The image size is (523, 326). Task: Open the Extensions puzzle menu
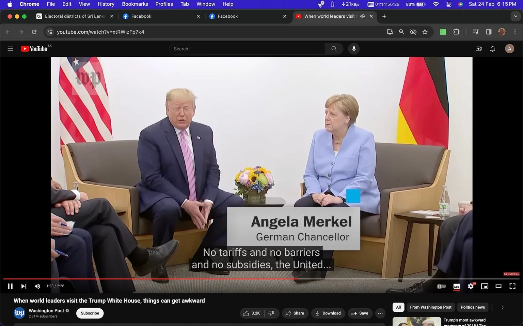click(x=456, y=32)
